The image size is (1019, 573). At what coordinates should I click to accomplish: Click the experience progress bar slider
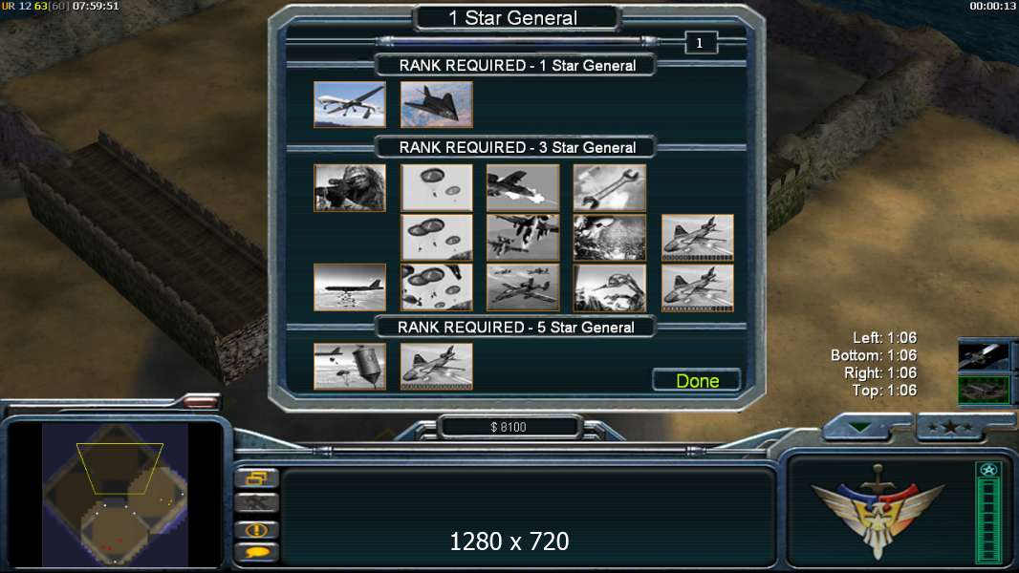tap(518, 41)
